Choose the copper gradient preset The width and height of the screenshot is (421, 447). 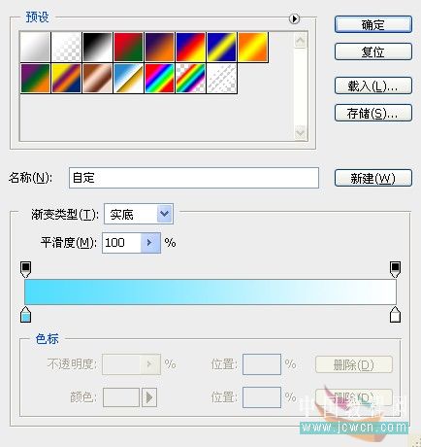[97, 78]
